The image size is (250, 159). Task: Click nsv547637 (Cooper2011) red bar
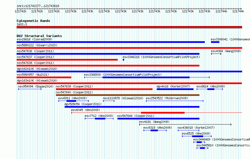tap(67, 60)
